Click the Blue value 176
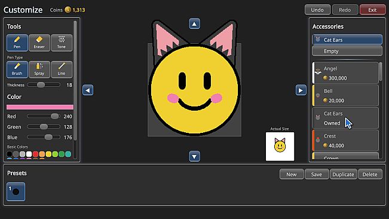This screenshot has width=389, height=219. [68, 137]
